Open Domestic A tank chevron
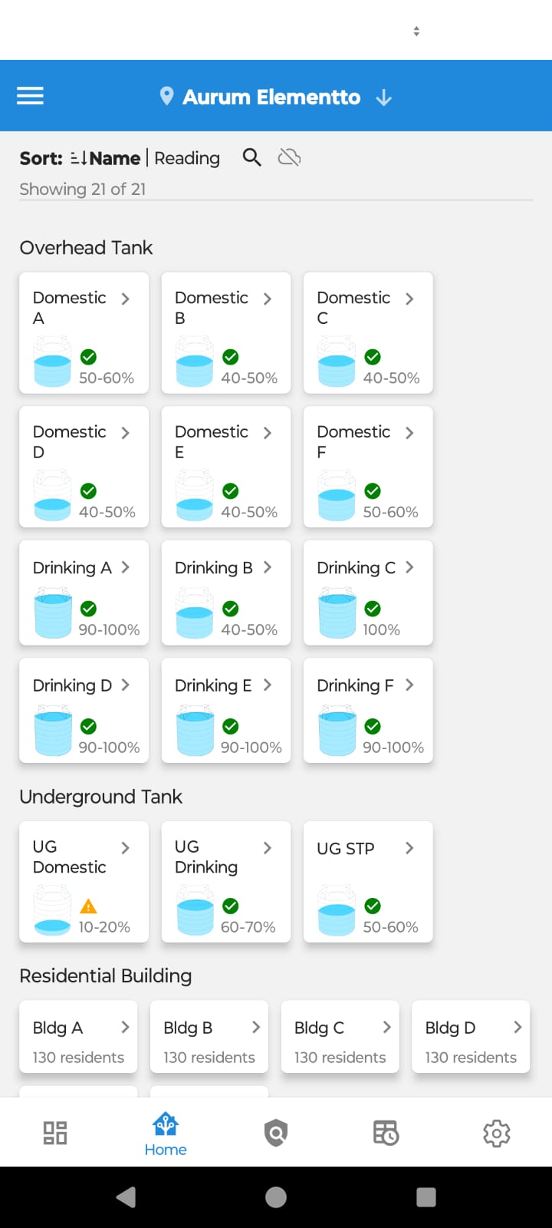This screenshot has height=1228, width=552. click(125, 299)
